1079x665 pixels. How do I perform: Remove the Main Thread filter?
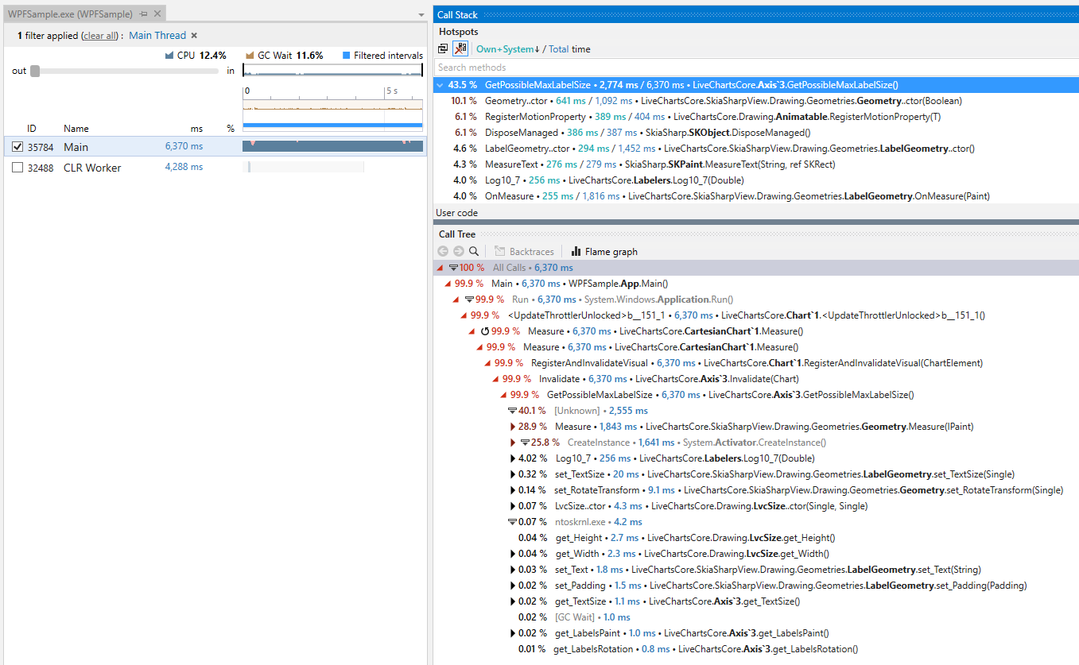(194, 36)
